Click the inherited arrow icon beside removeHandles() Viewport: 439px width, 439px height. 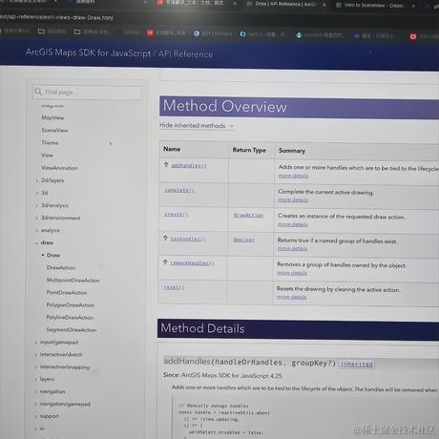pyautogui.click(x=165, y=262)
